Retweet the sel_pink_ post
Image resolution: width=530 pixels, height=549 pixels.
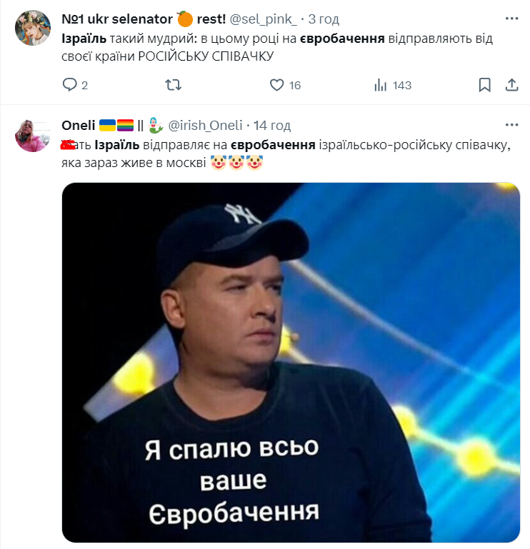(x=173, y=85)
